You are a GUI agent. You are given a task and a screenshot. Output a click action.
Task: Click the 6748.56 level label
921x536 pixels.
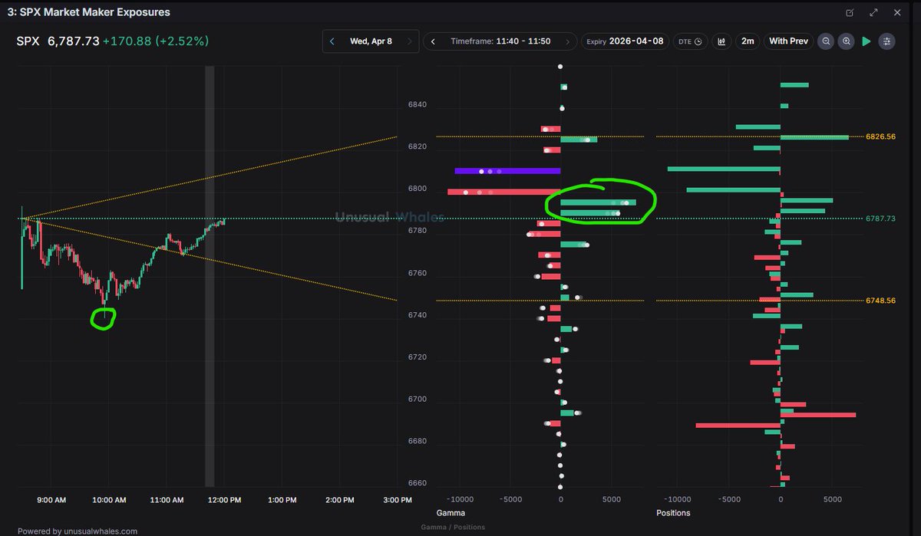point(880,301)
